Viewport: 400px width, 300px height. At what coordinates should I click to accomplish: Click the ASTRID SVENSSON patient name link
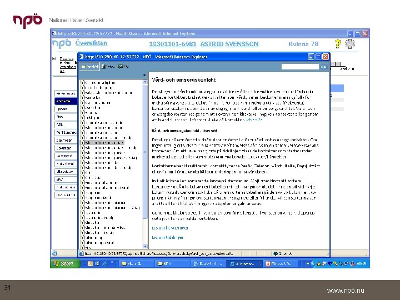229,44
